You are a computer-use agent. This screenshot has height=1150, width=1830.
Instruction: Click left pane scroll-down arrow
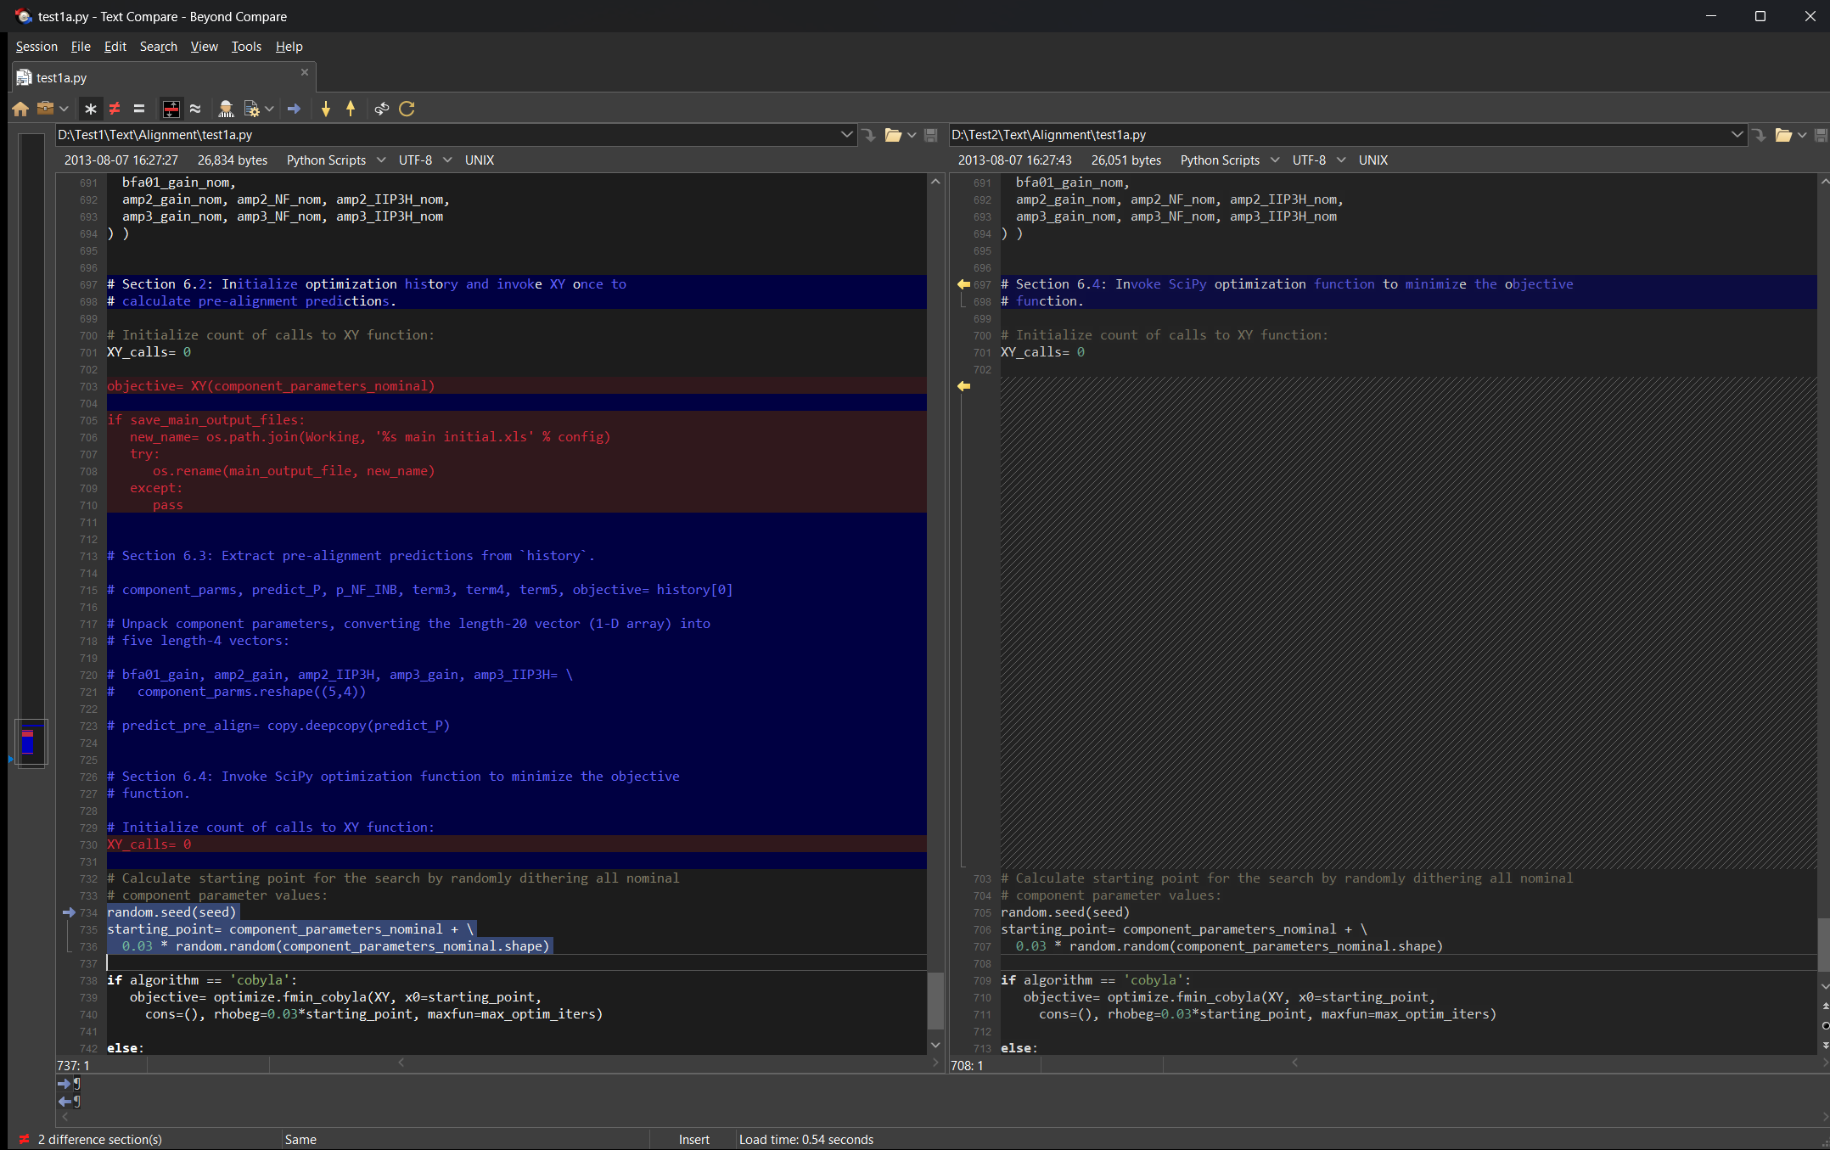[x=935, y=1045]
